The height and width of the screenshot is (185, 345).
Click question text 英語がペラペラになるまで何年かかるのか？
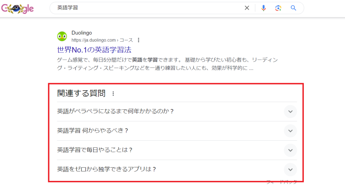point(116,111)
